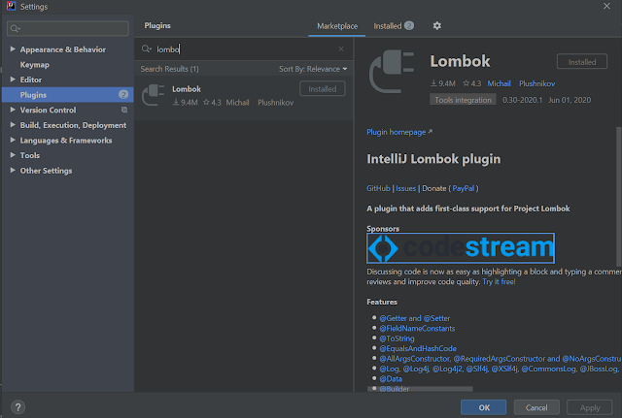The height and width of the screenshot is (418, 622).
Task: Open the @EqualsAndHashCode feature link
Action: [x=418, y=349]
